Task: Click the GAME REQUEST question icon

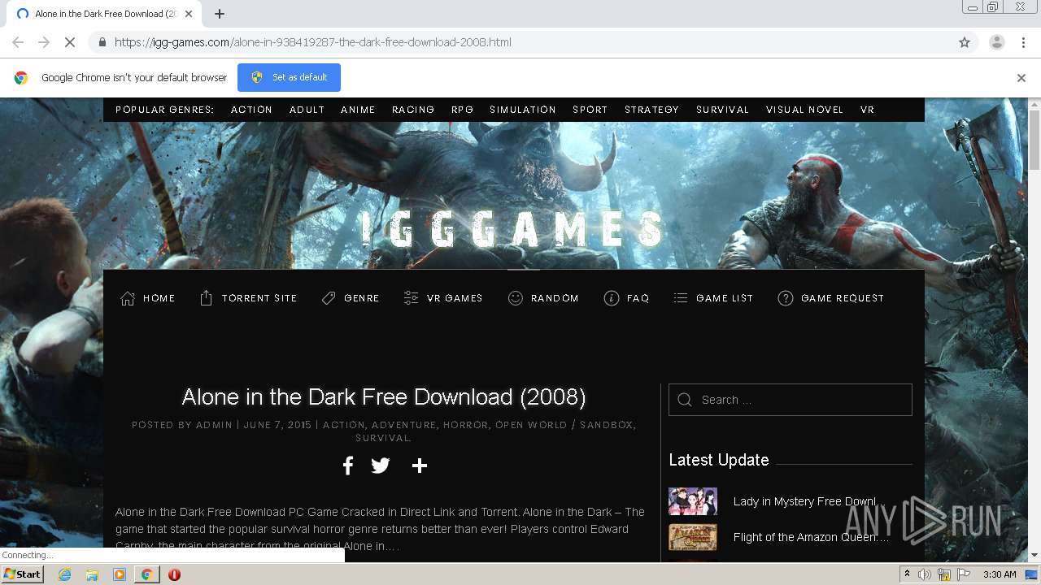Action: pos(786,298)
